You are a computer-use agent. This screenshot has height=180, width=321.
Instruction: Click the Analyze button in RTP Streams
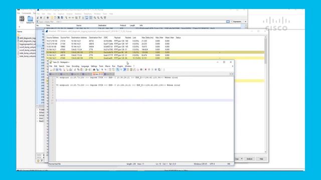click(249, 159)
